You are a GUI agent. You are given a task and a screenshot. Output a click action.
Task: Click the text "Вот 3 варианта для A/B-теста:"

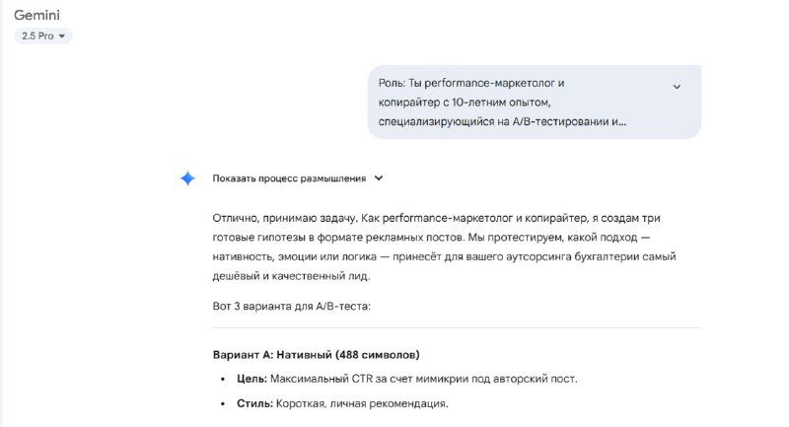pos(291,307)
